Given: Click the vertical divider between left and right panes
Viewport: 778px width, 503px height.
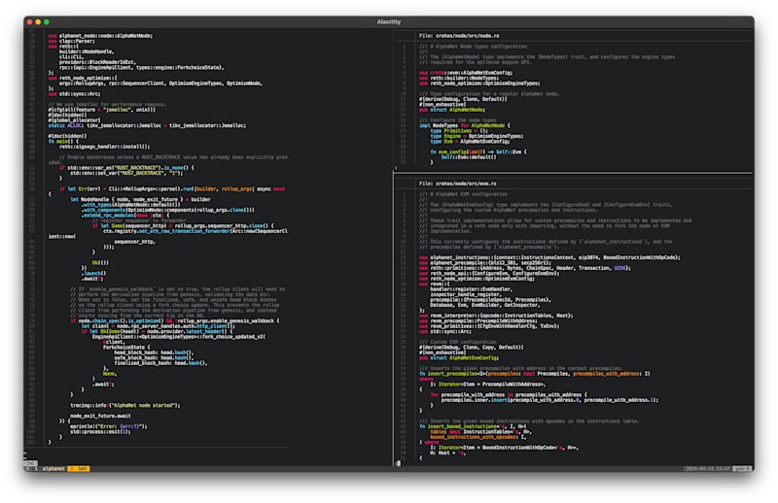Looking at the screenshot, I should pos(392,248).
